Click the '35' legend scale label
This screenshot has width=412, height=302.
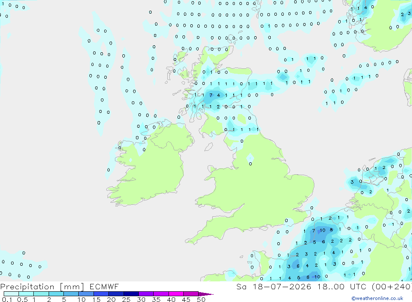(x=156, y=300)
